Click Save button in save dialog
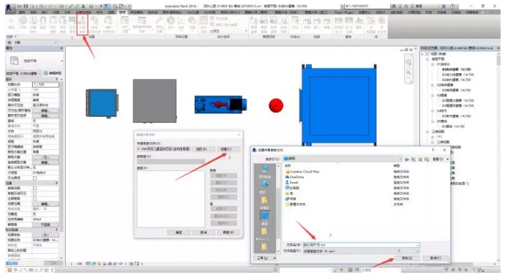The width and height of the screenshot is (505, 275). pos(407,258)
